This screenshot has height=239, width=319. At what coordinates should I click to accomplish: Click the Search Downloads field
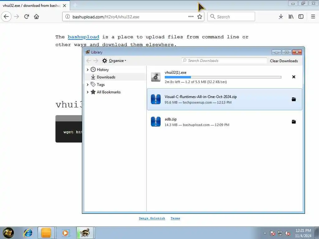(224, 61)
